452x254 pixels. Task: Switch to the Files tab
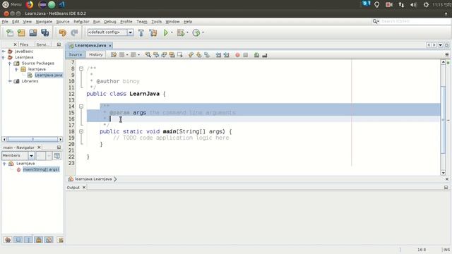tap(24, 44)
